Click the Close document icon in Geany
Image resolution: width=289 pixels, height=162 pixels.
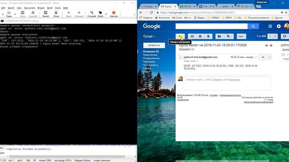pos(56,14)
